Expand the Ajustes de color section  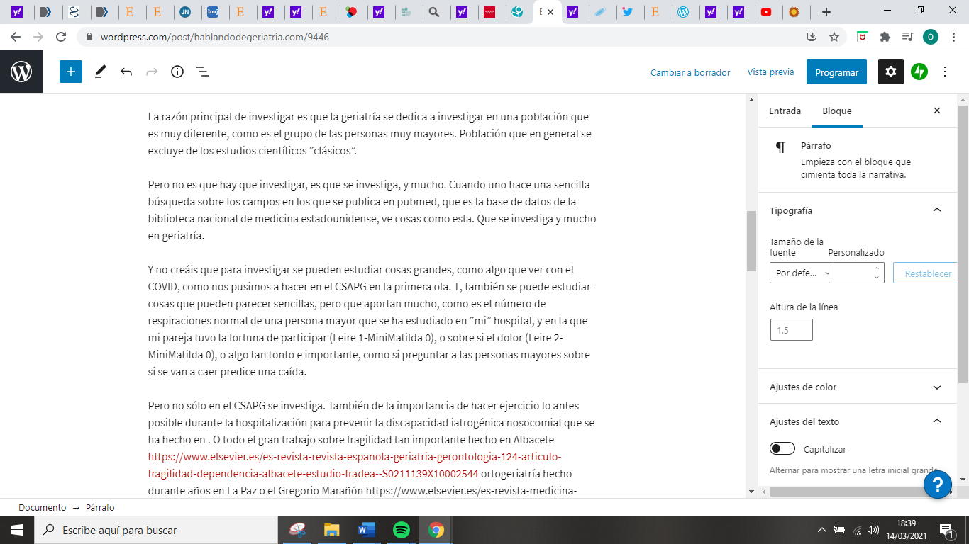(x=936, y=387)
